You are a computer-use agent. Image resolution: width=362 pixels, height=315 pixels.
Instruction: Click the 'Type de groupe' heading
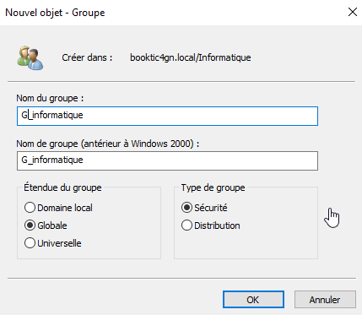pos(213,187)
